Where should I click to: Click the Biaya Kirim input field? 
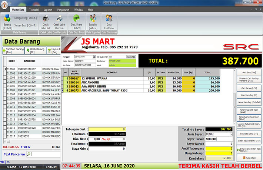pyautogui.click(x=107, y=149)
